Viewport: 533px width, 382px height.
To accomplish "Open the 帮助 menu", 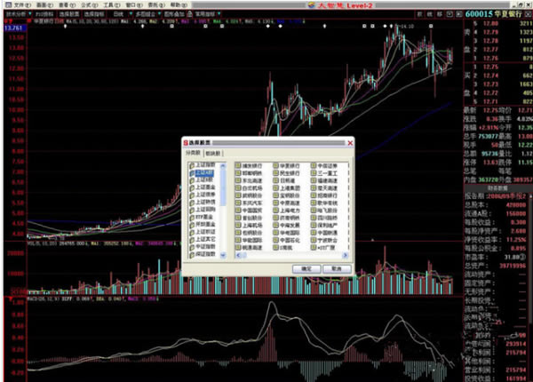I will tap(179, 5).
